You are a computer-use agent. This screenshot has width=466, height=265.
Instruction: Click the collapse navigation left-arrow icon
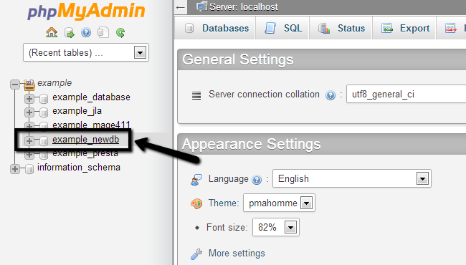(181, 7)
